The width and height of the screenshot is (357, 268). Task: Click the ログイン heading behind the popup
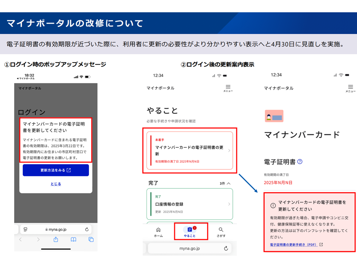click(x=32, y=112)
